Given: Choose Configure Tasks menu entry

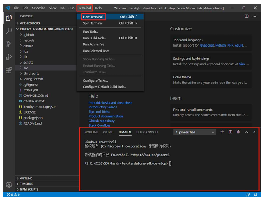Looking at the screenshot, I should (110, 80).
